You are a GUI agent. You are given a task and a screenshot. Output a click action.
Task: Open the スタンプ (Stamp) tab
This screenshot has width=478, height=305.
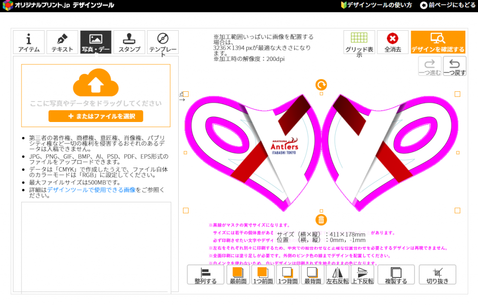129,42
